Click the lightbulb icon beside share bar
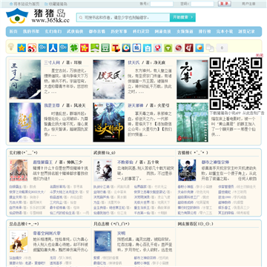The width and height of the screenshot is (267, 267). click(11, 47)
